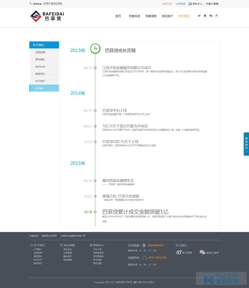Open the 帮助中心 link in the top bar
The height and width of the screenshot is (288, 249).
197,4
